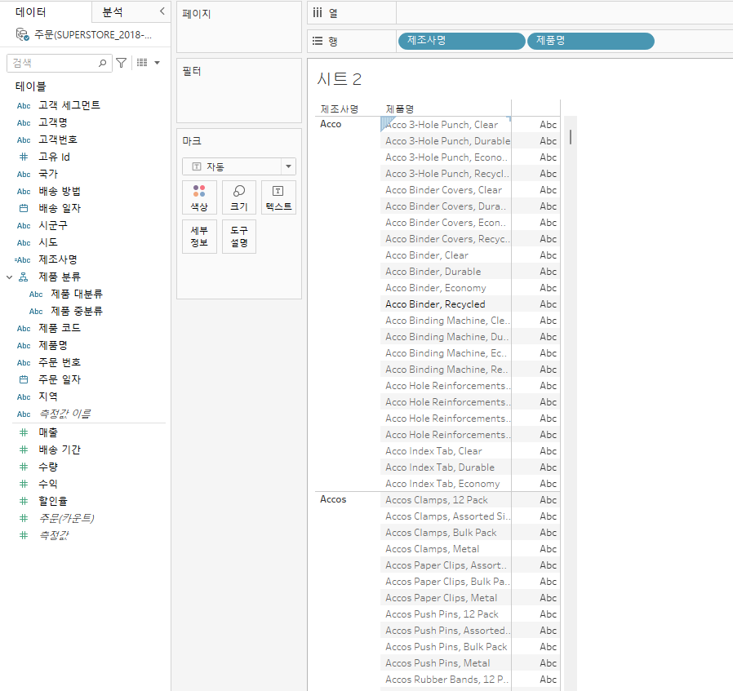Select the 시도 field
This screenshot has height=691, width=733.
[47, 242]
